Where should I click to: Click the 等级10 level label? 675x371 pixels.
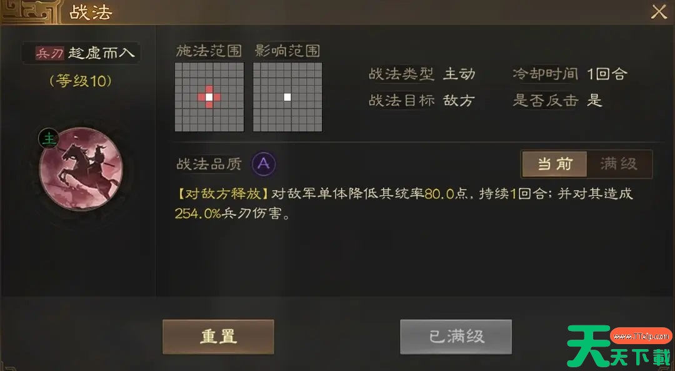[x=81, y=81]
